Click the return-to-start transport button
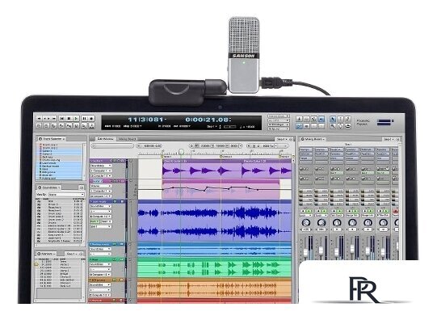The image size is (437, 320). click(62, 119)
